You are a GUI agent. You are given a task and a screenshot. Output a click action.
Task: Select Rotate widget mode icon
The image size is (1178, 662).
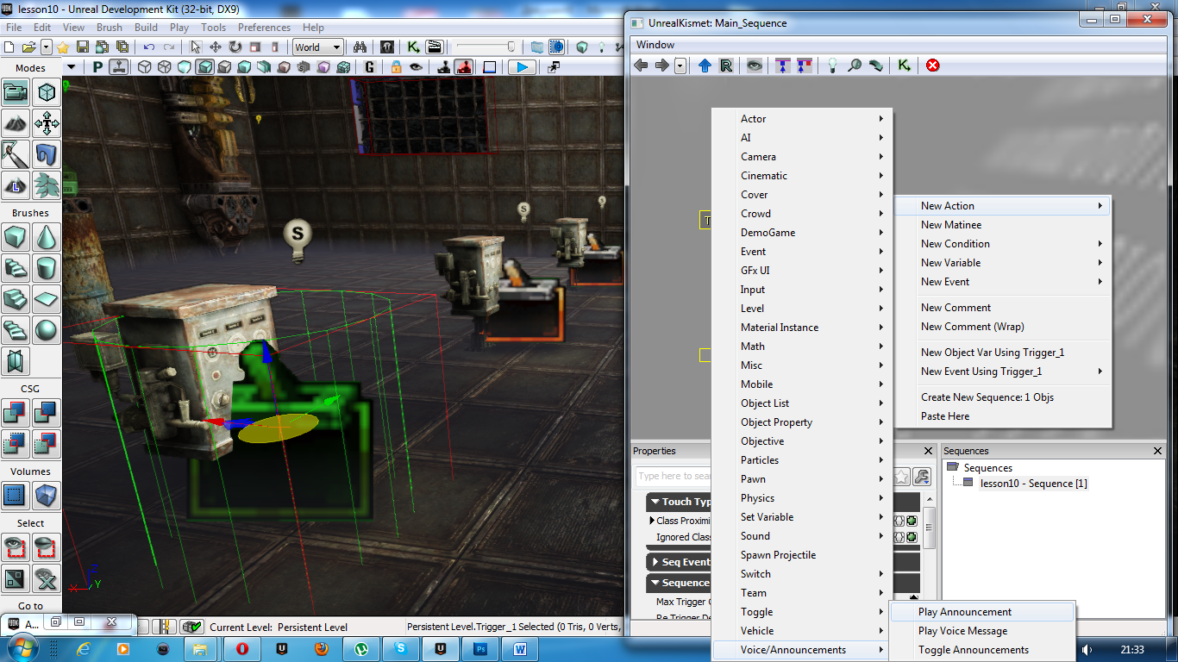[x=235, y=47]
